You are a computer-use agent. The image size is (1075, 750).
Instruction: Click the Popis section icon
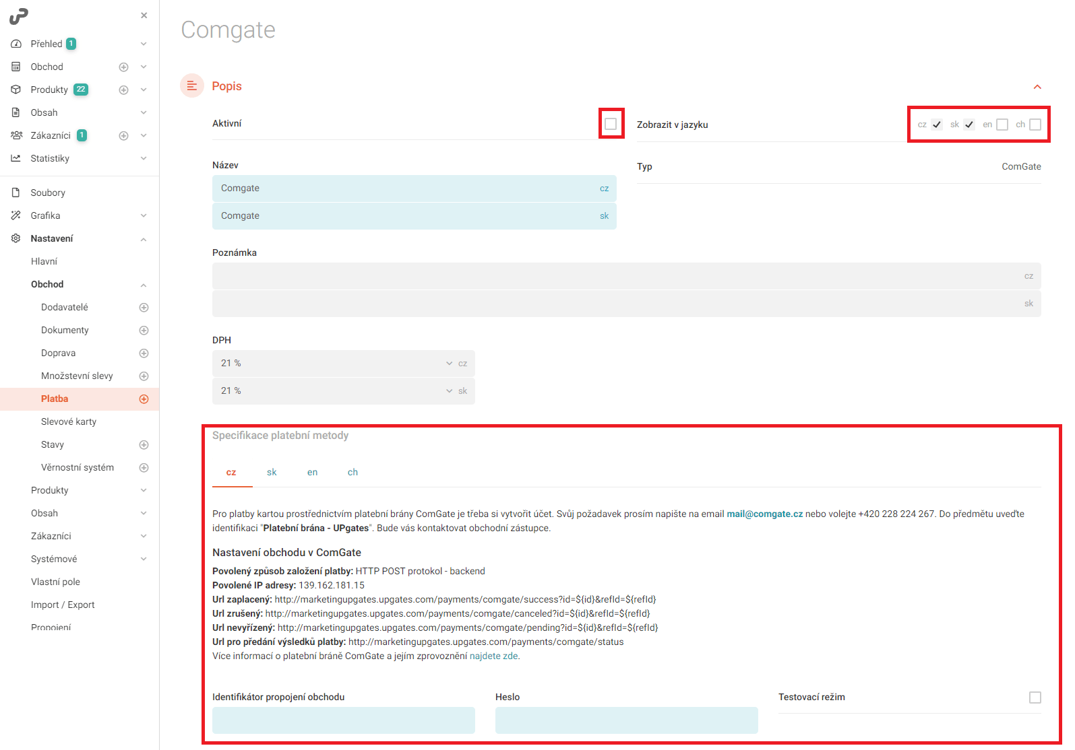pos(192,86)
